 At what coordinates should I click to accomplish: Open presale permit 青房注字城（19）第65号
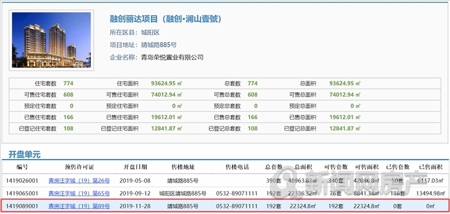click(x=79, y=193)
